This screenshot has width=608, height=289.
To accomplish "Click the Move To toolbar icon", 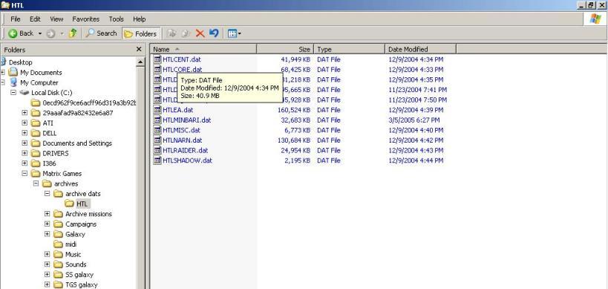I will click(171, 33).
